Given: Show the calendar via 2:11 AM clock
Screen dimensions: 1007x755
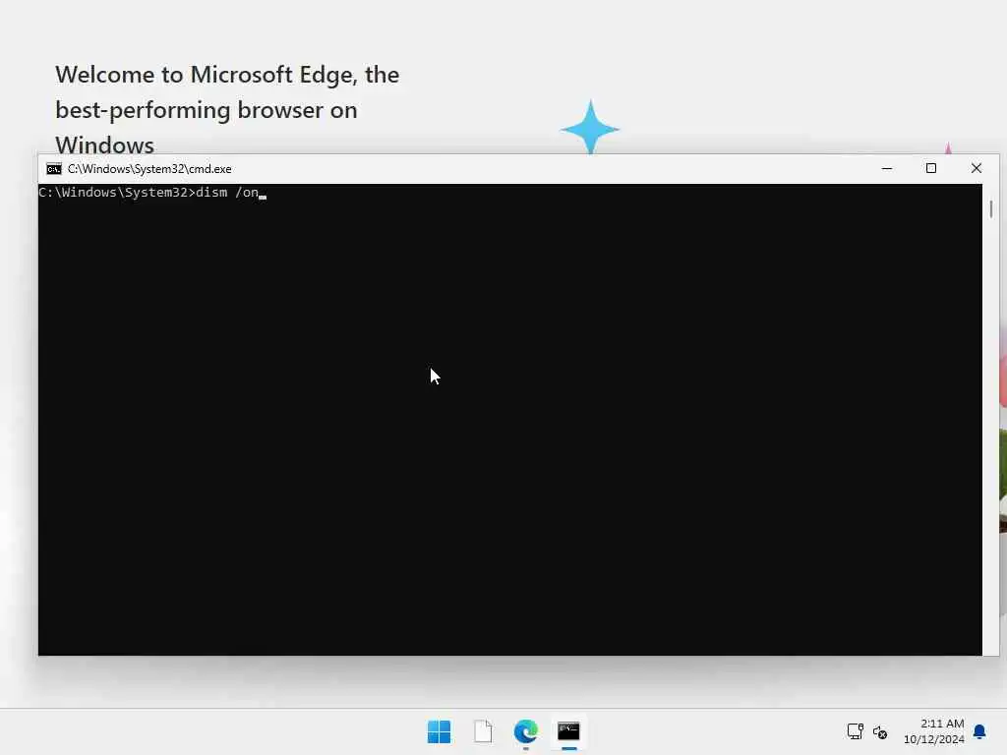Looking at the screenshot, I should tap(934, 731).
